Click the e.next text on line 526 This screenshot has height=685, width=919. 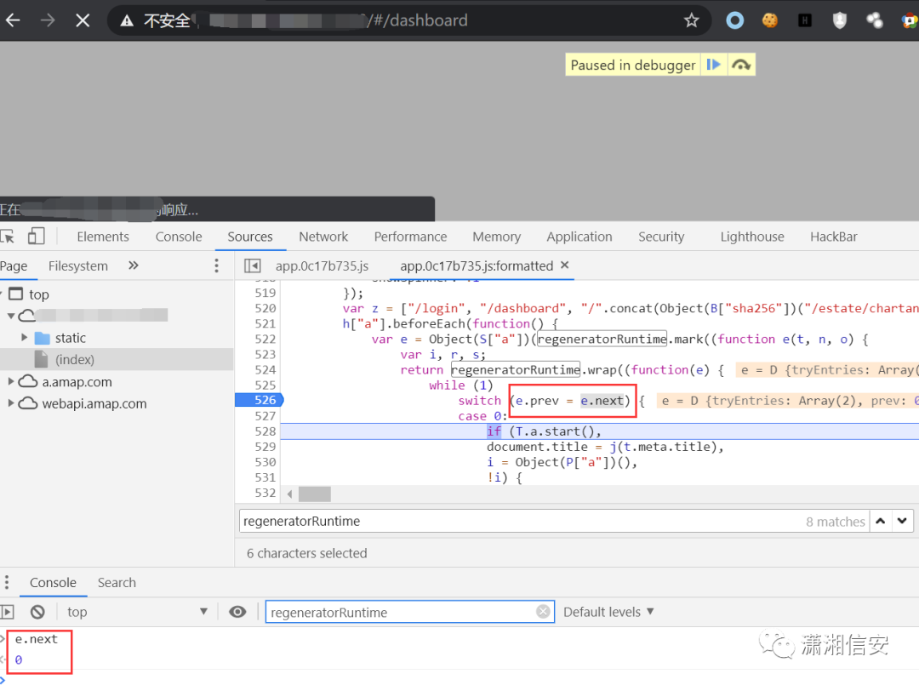pyautogui.click(x=602, y=401)
